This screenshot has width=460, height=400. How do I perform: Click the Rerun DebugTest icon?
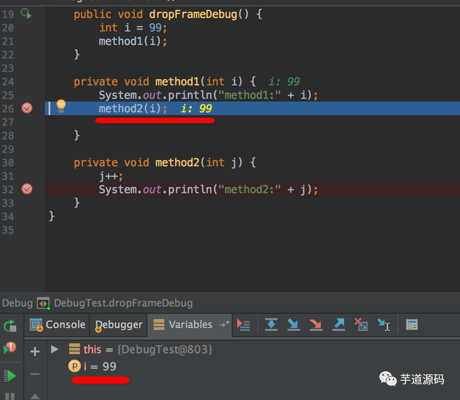[x=10, y=325]
